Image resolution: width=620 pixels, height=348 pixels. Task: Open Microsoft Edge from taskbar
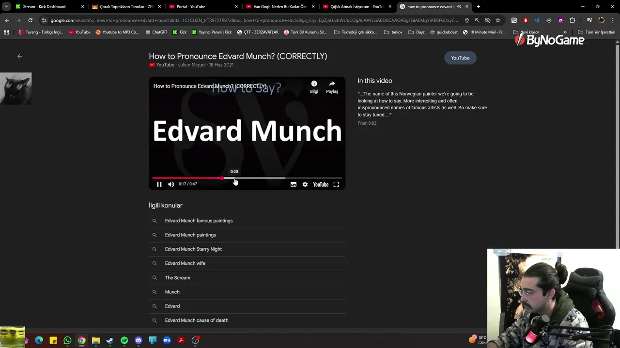[39, 340]
